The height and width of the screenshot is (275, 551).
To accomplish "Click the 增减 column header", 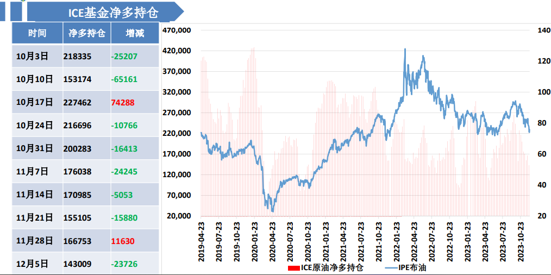I will [135, 33].
